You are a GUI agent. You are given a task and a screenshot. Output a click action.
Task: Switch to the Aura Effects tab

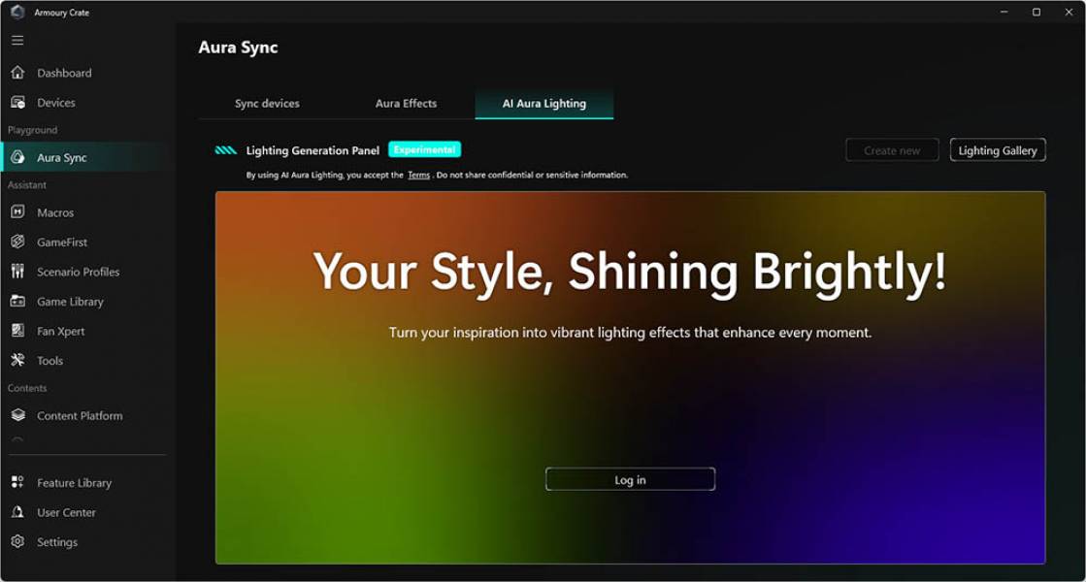[x=406, y=103]
